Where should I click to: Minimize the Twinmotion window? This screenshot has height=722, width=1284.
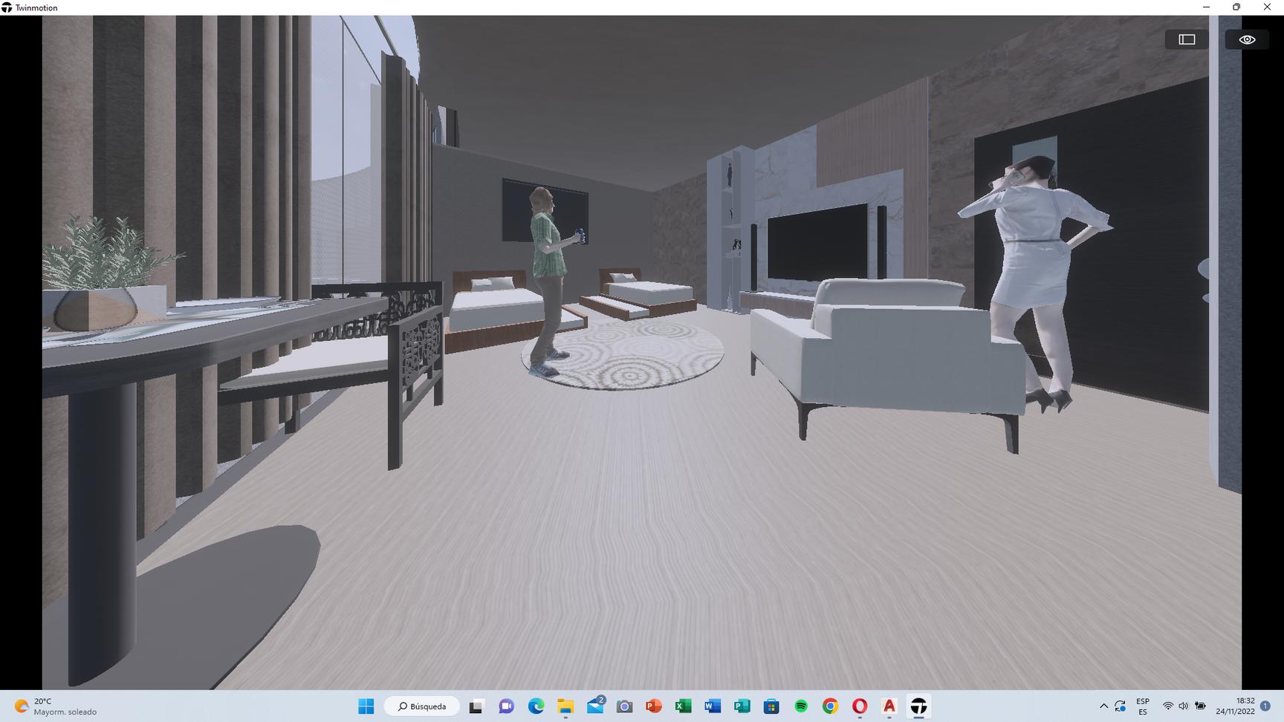[1206, 7]
